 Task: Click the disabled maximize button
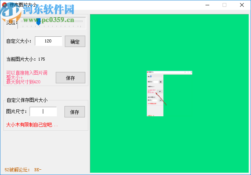tap(224, 5)
